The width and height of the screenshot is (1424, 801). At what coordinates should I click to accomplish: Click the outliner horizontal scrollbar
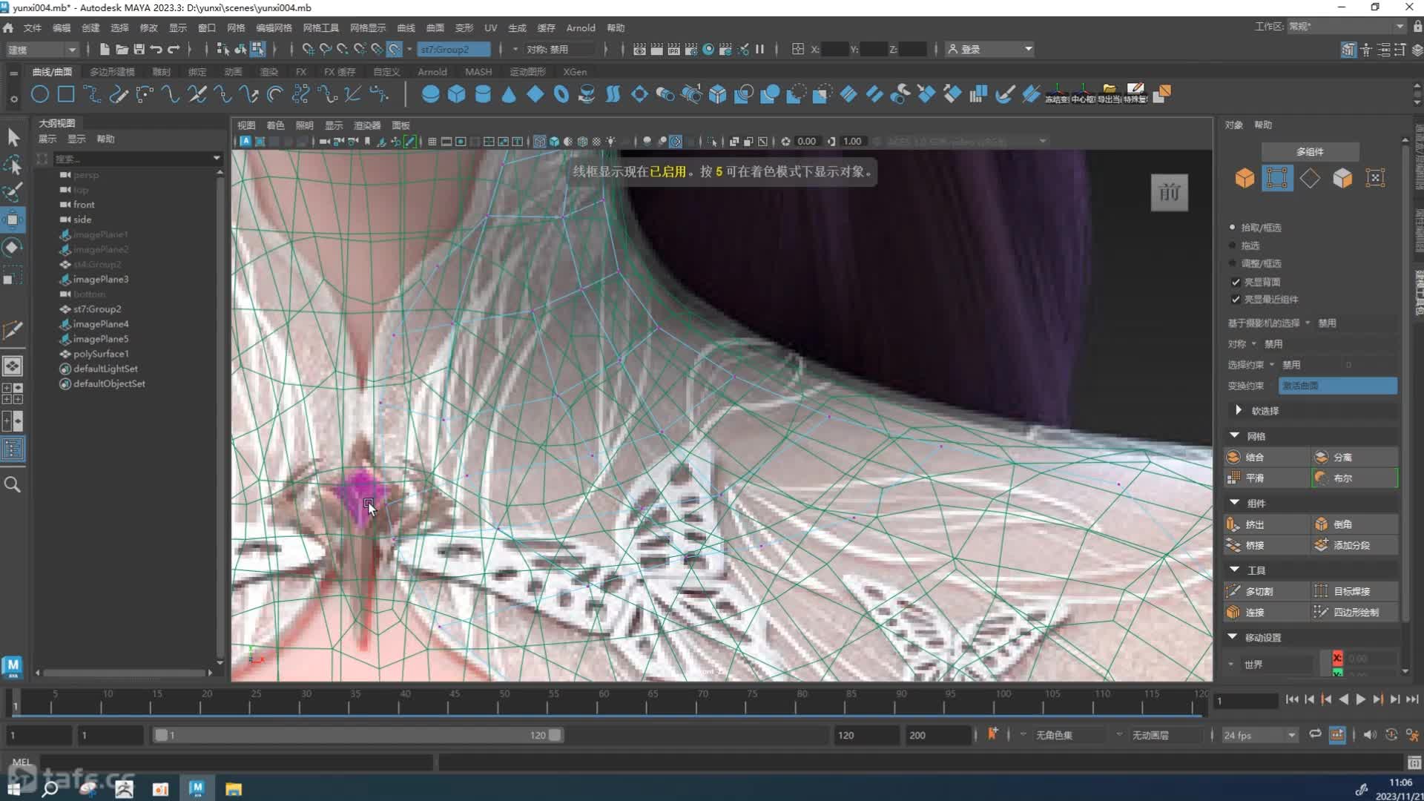(x=125, y=673)
